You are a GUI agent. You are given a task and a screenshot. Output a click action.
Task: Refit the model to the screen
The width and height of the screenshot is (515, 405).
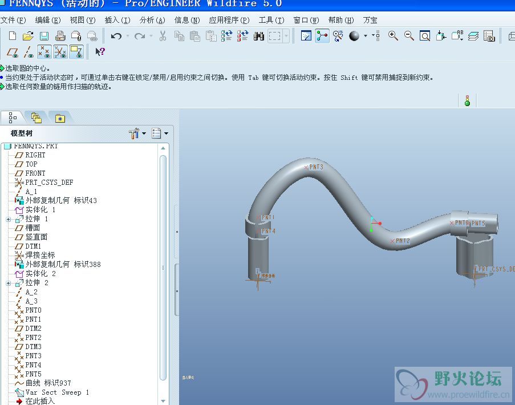[425, 36]
